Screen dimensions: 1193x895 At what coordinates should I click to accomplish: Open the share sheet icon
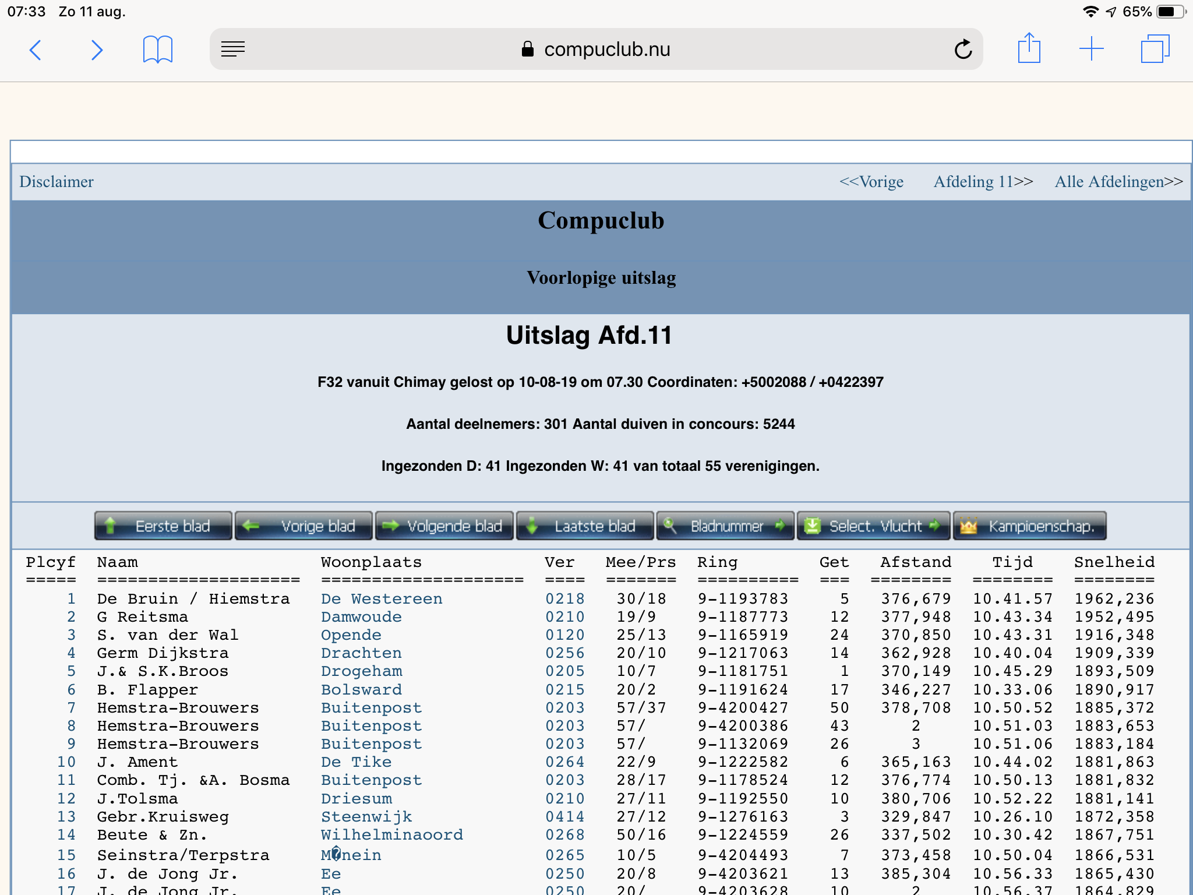tap(1029, 48)
